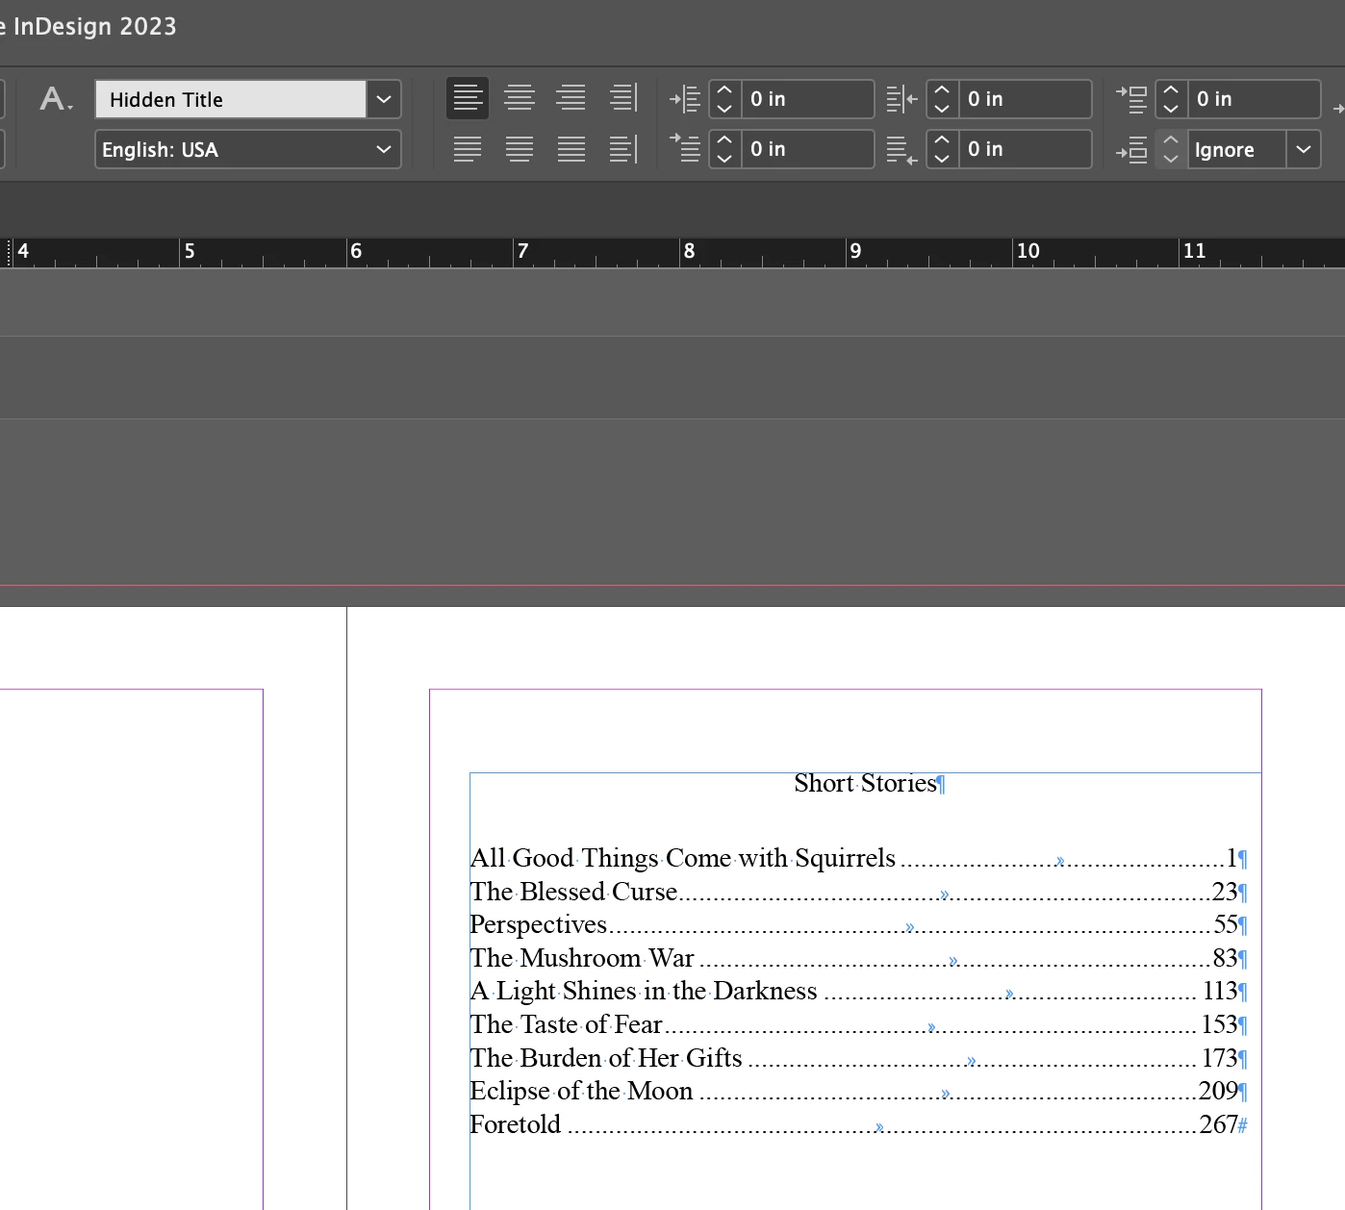Image resolution: width=1345 pixels, height=1210 pixels.
Task: Click 'A Light Shines in the Darkness' entry
Action: pos(643,992)
